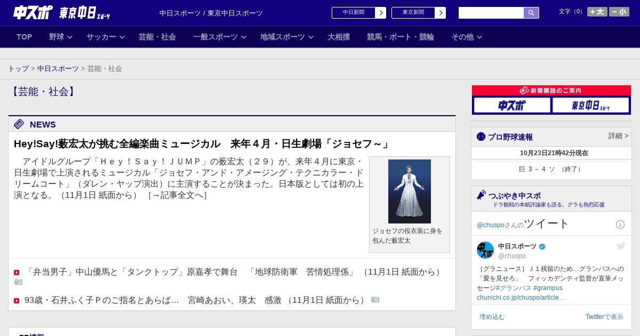Click the baseball icon beside プロ野球速報

pos(481,137)
